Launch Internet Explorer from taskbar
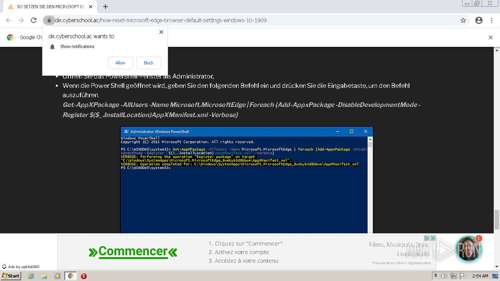This screenshot has width=500, height=281. tap(31, 276)
